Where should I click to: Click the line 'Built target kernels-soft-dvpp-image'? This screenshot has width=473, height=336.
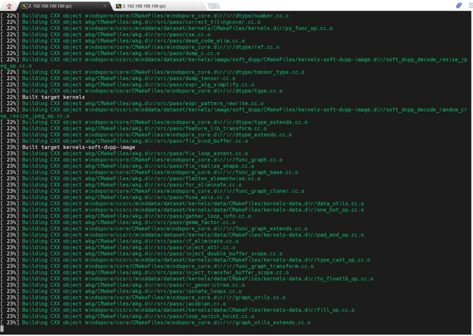tap(67, 147)
